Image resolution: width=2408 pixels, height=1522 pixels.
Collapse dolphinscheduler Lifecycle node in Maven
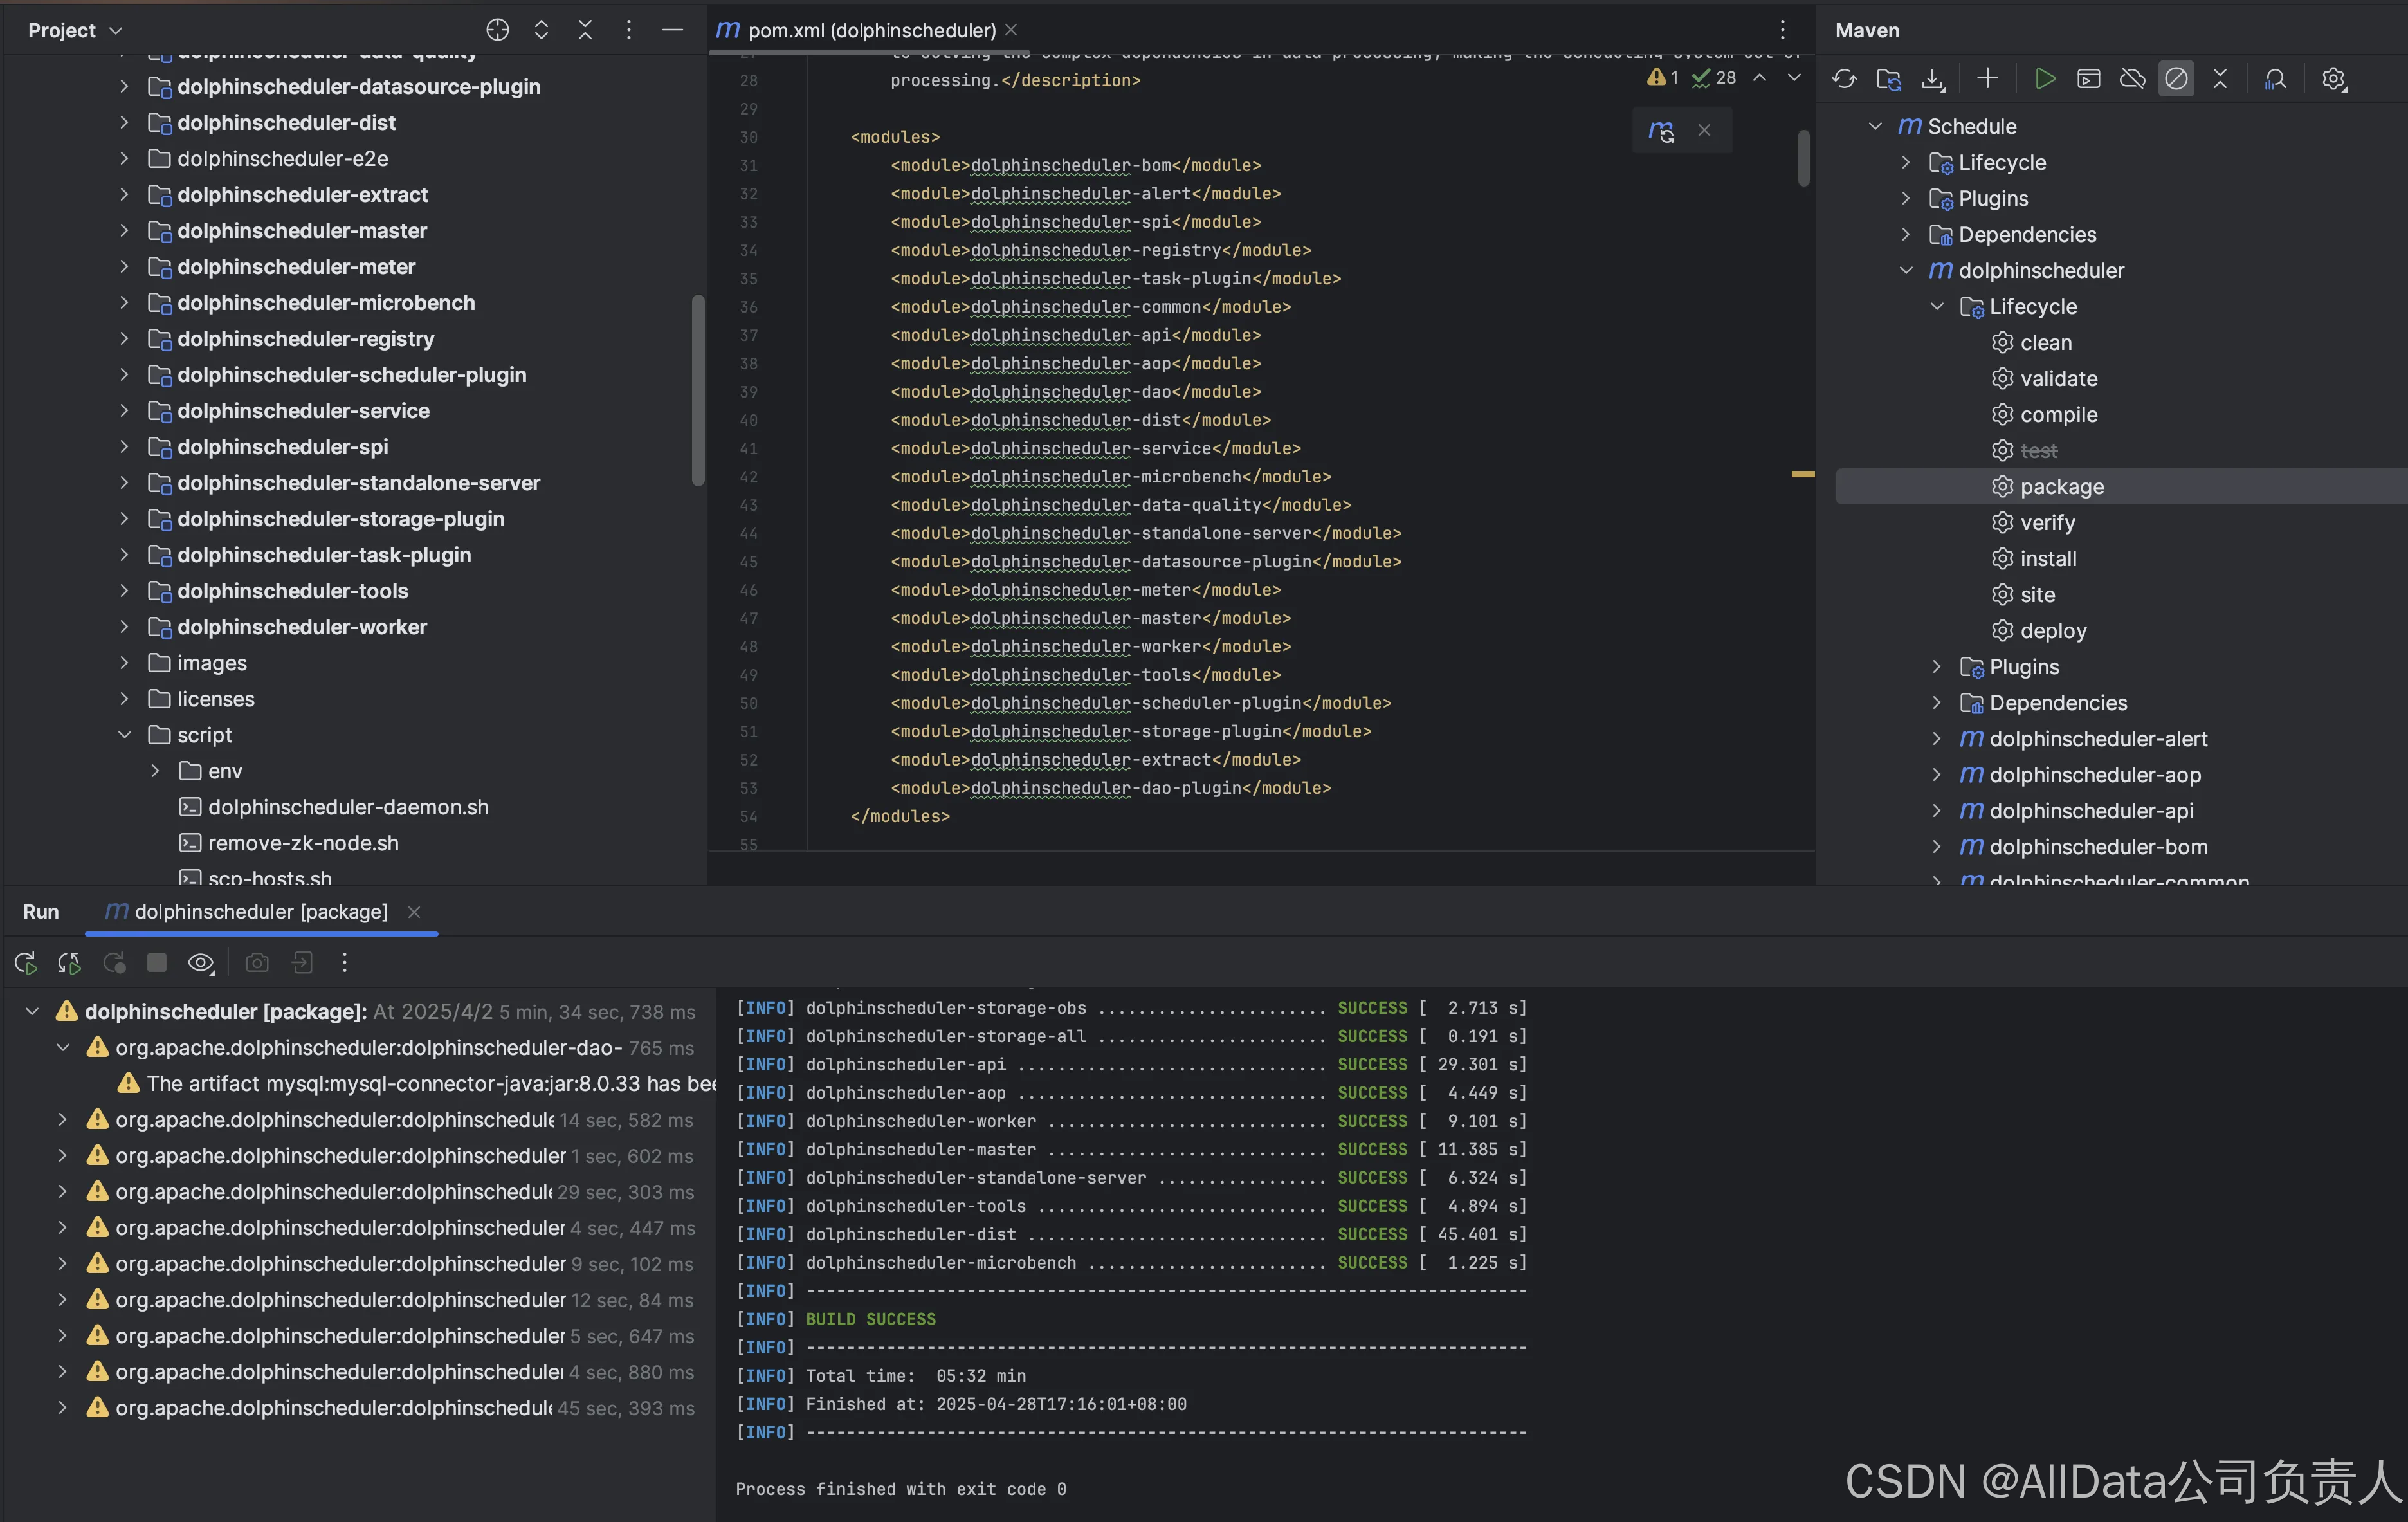tap(1937, 307)
